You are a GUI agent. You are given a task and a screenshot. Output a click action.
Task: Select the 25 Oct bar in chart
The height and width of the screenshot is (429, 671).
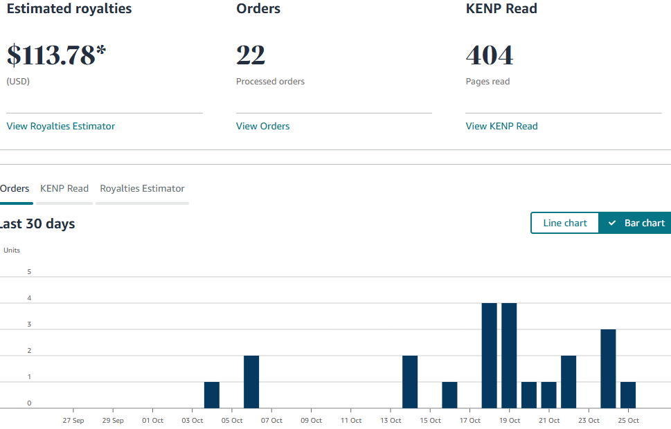click(x=628, y=395)
